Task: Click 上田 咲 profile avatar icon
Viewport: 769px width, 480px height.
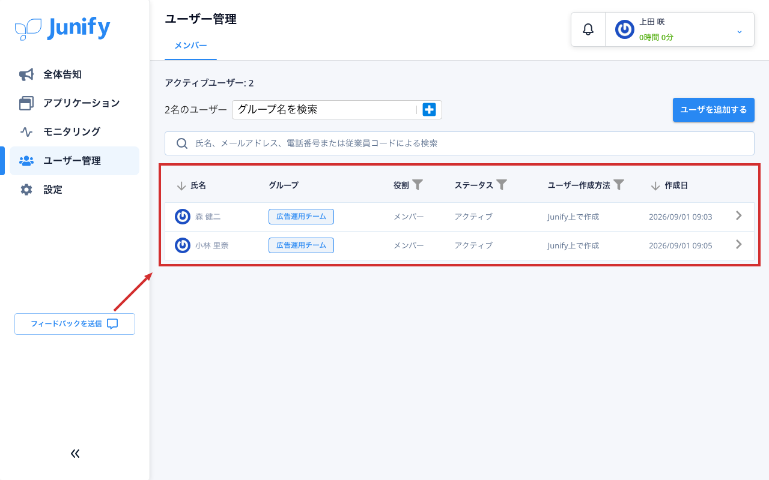Action: pyautogui.click(x=624, y=29)
